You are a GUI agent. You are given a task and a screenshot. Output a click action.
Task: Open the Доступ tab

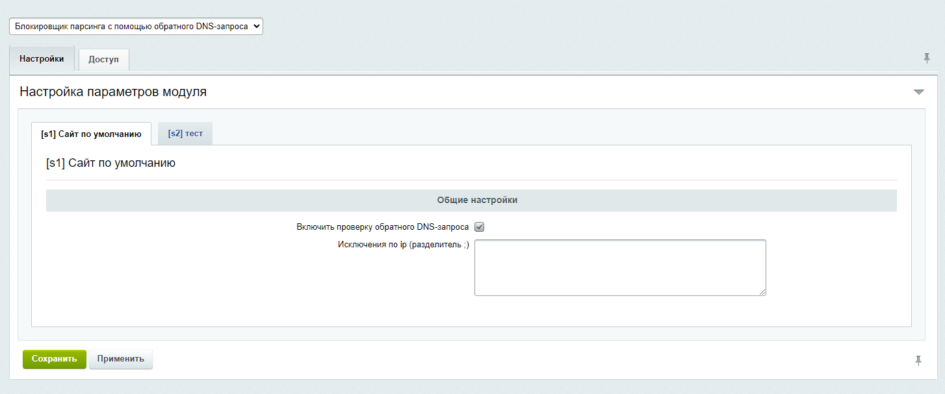pos(103,60)
